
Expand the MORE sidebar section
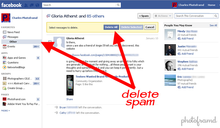click(x=5, y=111)
